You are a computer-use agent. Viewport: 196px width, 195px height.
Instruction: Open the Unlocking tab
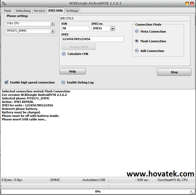tap(23, 11)
